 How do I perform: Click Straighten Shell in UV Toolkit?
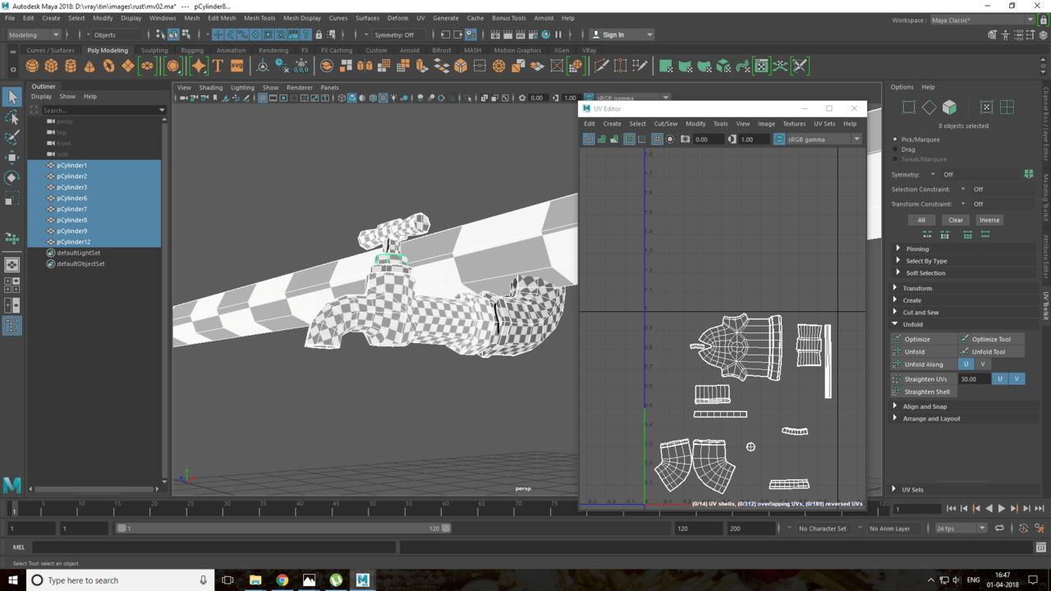click(926, 392)
